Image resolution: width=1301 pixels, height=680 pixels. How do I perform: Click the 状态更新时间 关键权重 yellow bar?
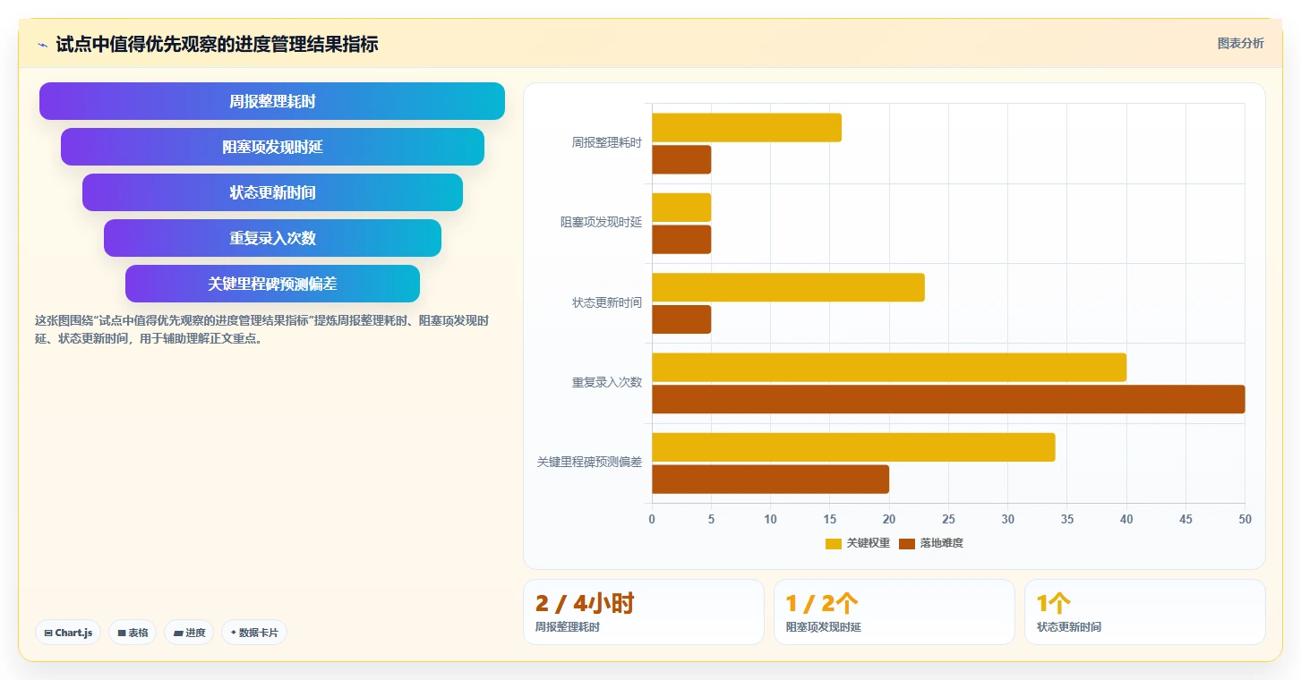(788, 287)
